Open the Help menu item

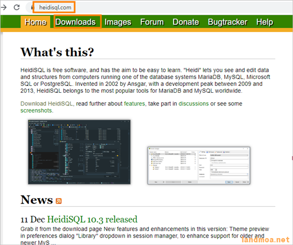click(264, 22)
